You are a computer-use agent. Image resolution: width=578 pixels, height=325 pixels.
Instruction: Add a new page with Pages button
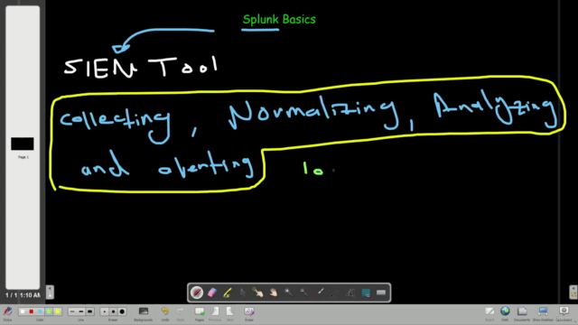click(200, 313)
